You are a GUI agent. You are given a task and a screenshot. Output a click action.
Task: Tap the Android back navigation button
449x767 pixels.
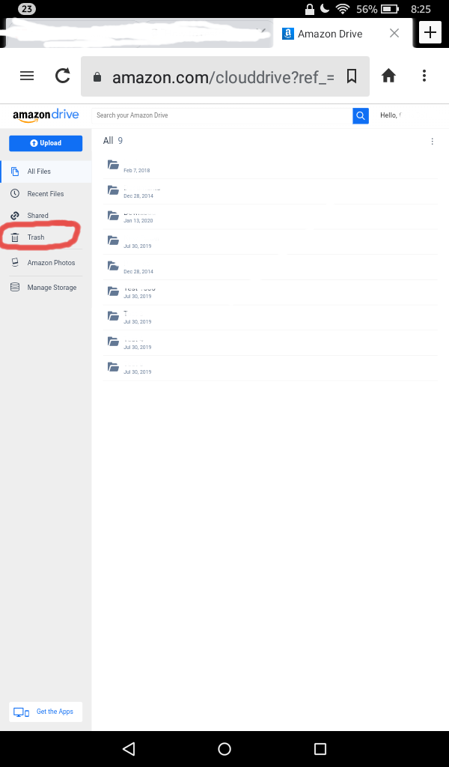129,748
